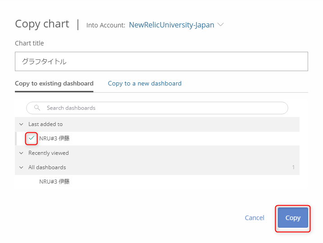Switch to Copy to a new dashboard tab
The width and height of the screenshot is (323, 243).
(145, 83)
